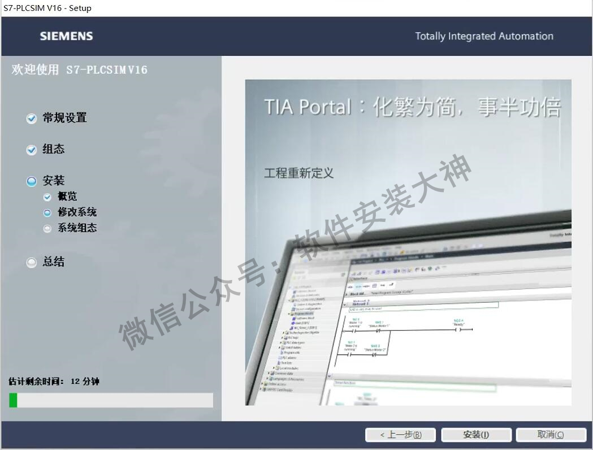This screenshot has height=450, width=593.
Task: Select the 修改系统 sub-step indicator icon
Action: [47, 213]
